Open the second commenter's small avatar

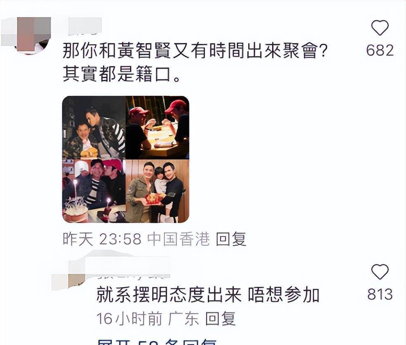click(x=68, y=281)
